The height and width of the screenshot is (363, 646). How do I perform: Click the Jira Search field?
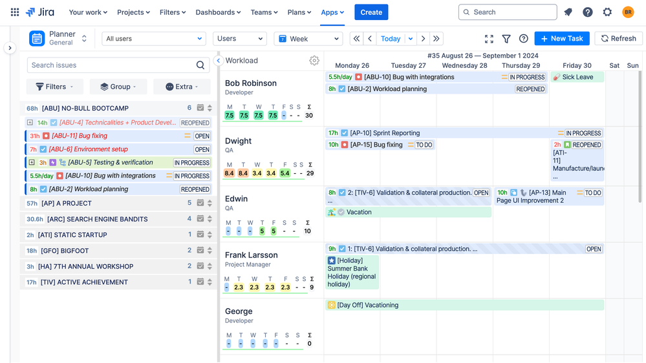tap(508, 12)
